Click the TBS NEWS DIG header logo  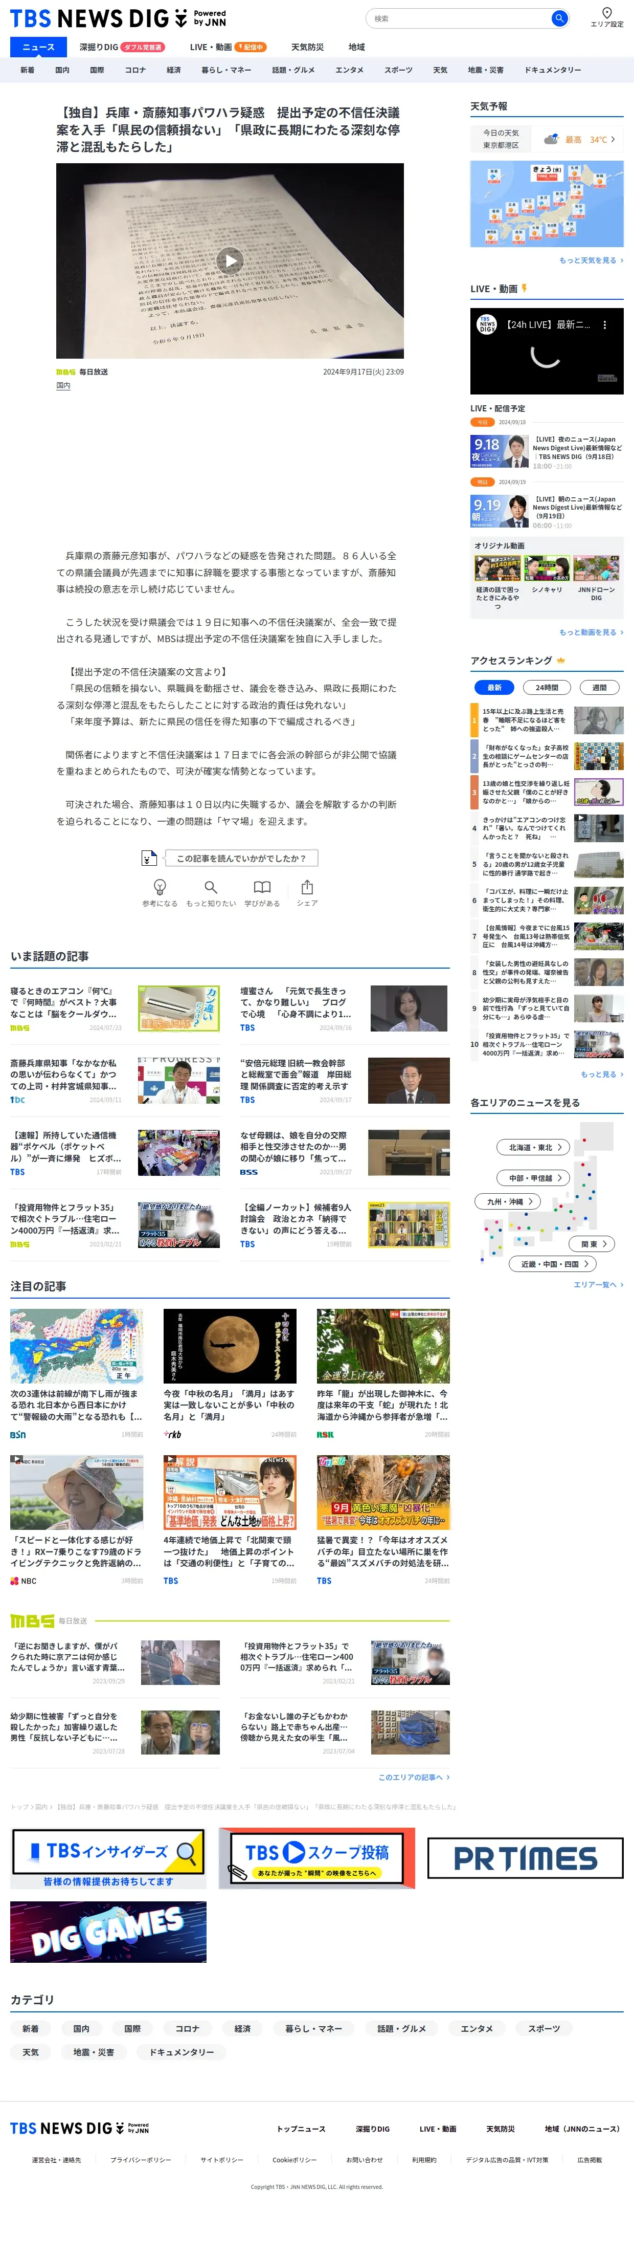click(118, 18)
